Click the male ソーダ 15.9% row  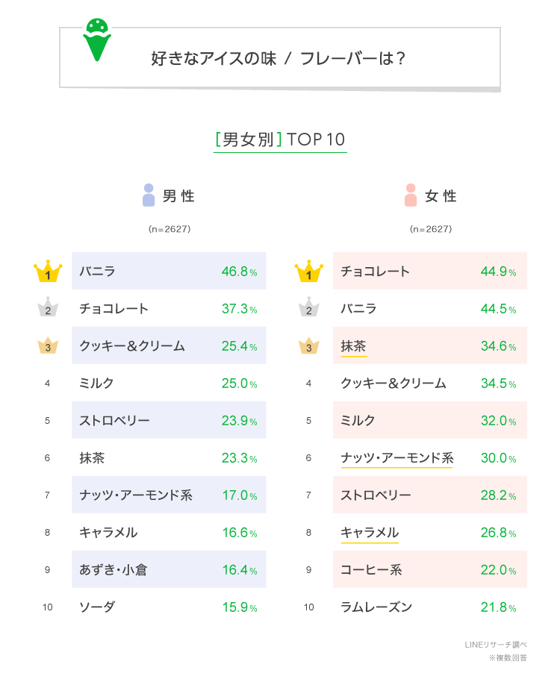tap(169, 607)
